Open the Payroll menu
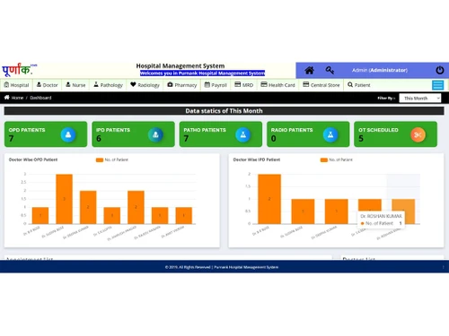Screen dimensions: 449x336 216,85
